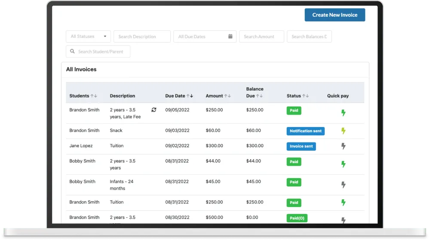The image size is (430, 240).
Task: Click the Notification sent status badge
Action: tap(305, 131)
